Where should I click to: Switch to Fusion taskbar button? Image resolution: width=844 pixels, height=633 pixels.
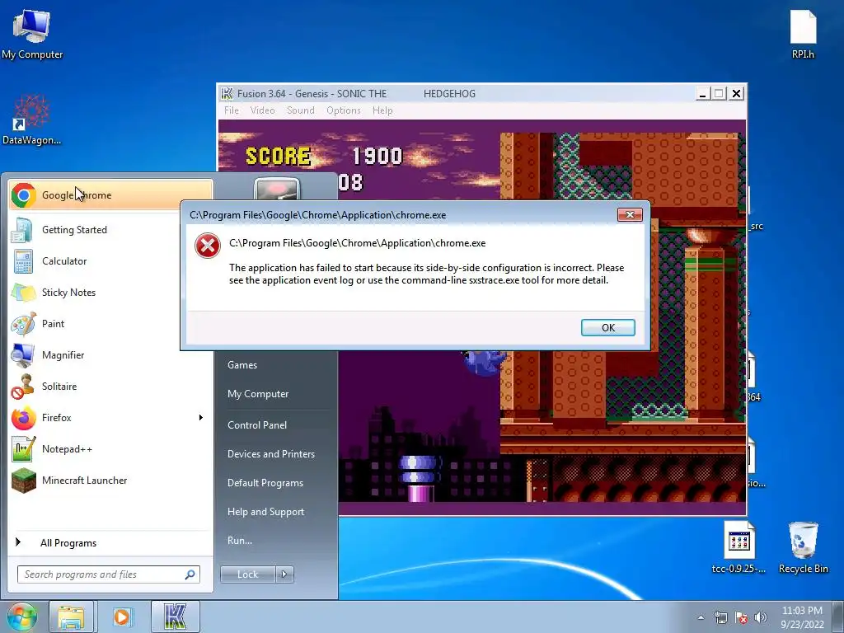pos(175,617)
